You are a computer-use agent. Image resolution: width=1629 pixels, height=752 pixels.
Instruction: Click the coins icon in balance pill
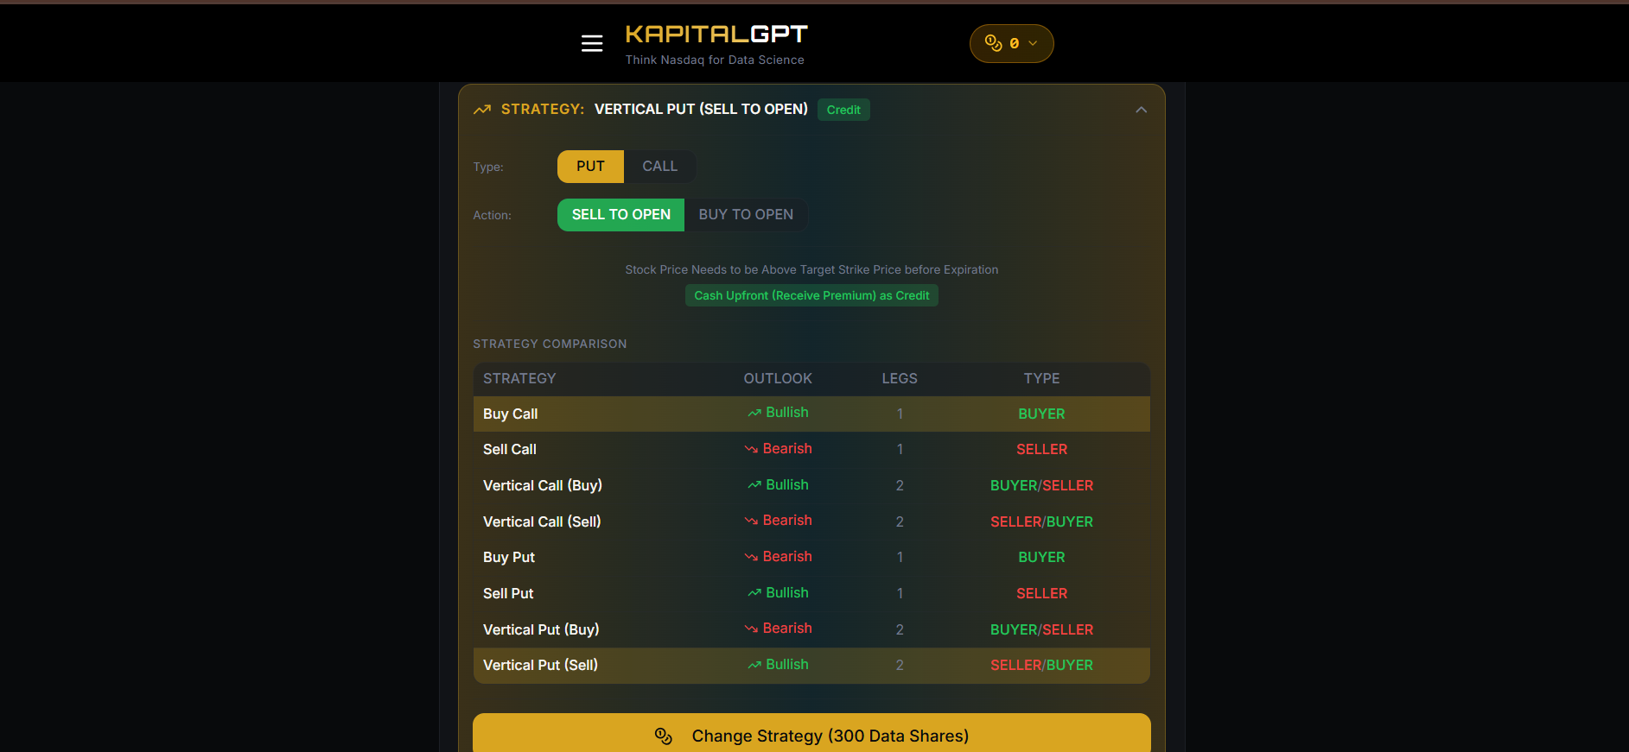point(994,43)
